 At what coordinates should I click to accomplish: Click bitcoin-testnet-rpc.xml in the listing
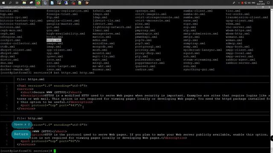(21, 21)
